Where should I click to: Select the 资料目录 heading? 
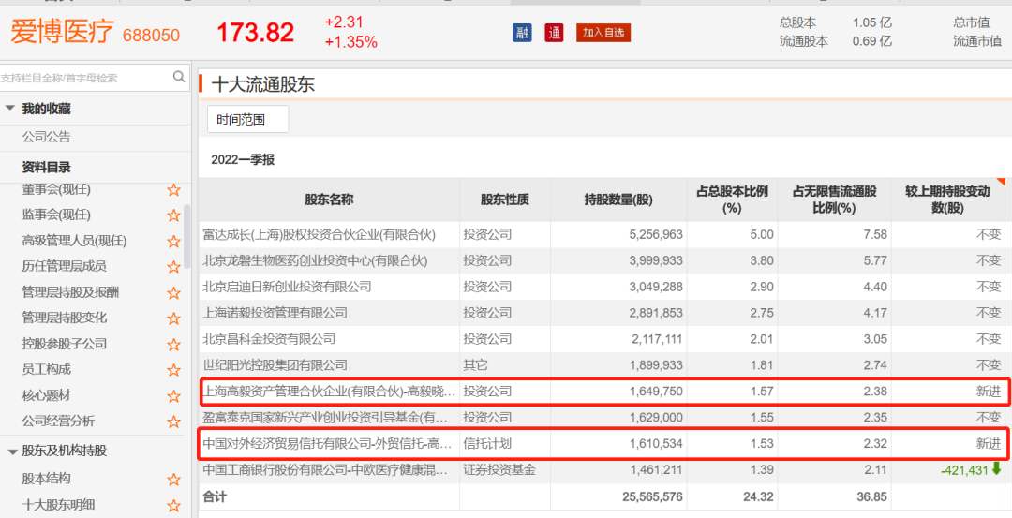pos(47,167)
